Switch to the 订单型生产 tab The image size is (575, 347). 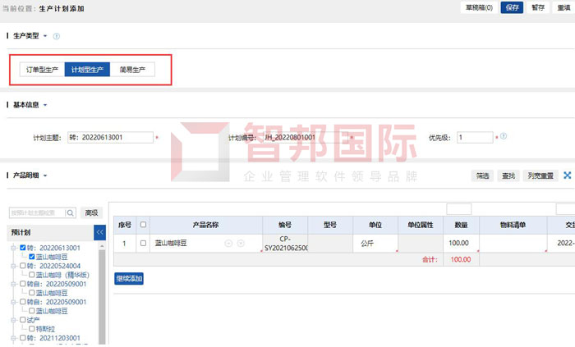pos(42,71)
